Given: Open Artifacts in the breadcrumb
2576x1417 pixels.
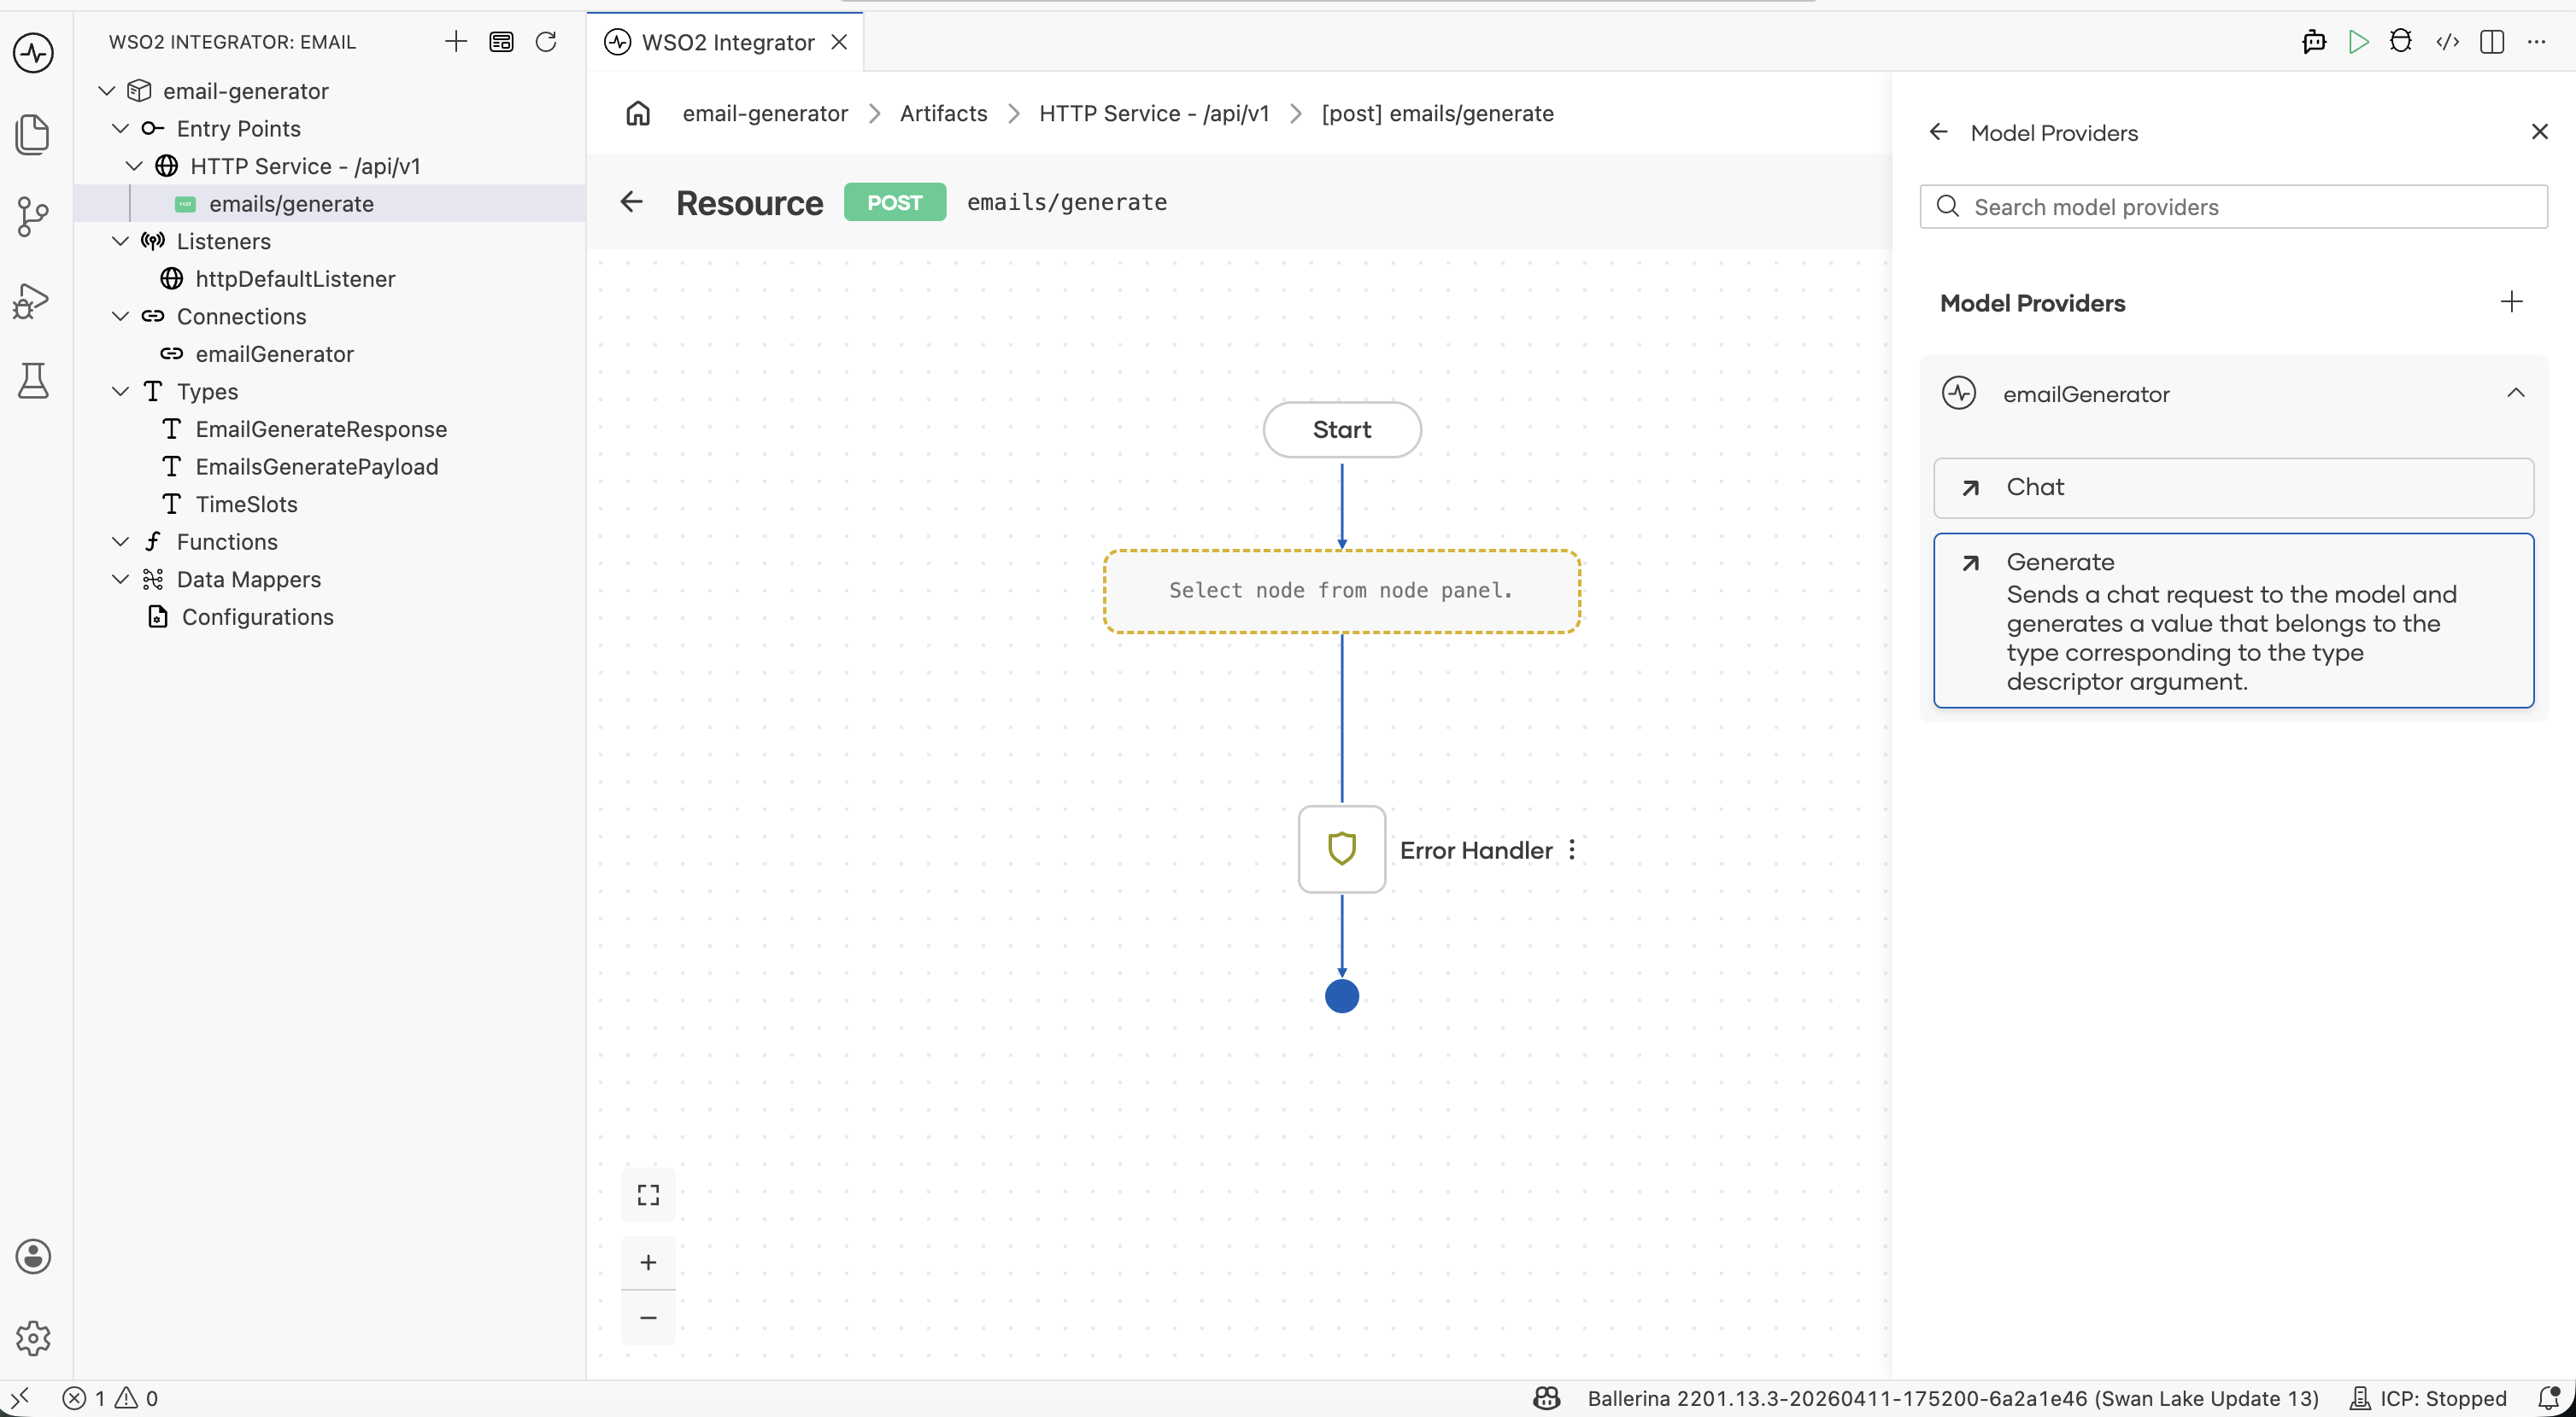Looking at the screenshot, I should click(x=943, y=114).
